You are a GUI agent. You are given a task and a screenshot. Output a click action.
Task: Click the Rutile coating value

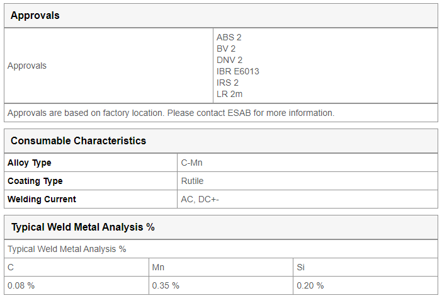click(192, 181)
